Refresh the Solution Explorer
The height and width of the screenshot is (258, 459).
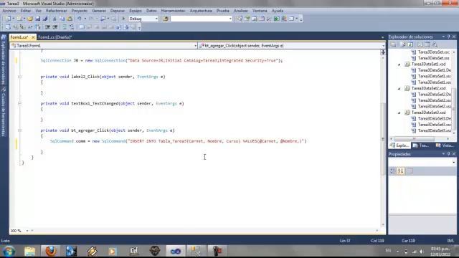click(x=410, y=44)
